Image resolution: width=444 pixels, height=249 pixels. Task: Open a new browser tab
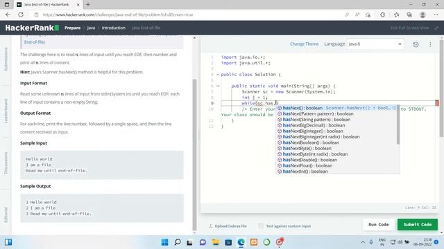[x=88, y=5]
